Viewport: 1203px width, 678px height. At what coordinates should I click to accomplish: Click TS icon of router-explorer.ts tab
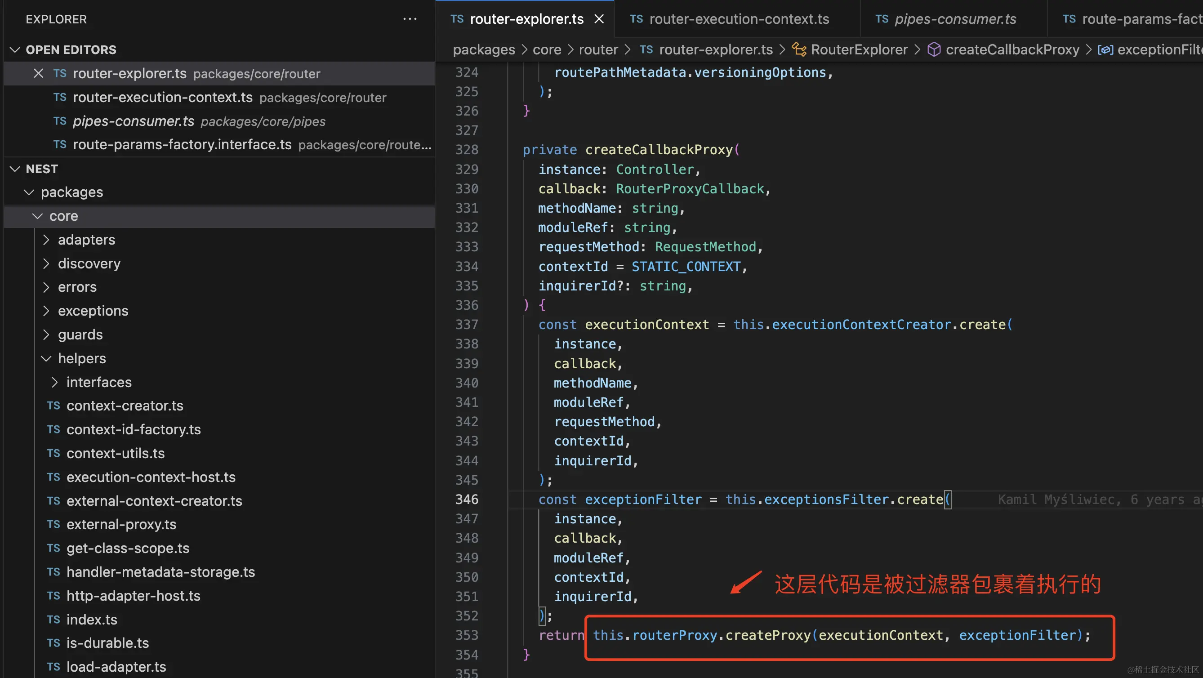[x=457, y=19]
